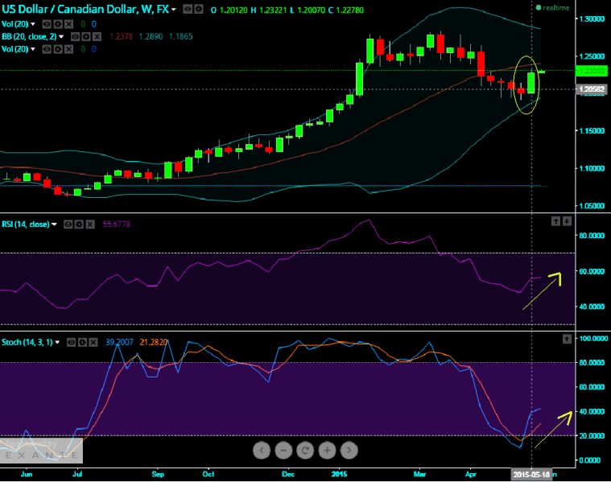Expand the RSI (14, close) dropdown arrow
Image resolution: width=611 pixels, height=482 pixels.
pyautogui.click(x=54, y=225)
